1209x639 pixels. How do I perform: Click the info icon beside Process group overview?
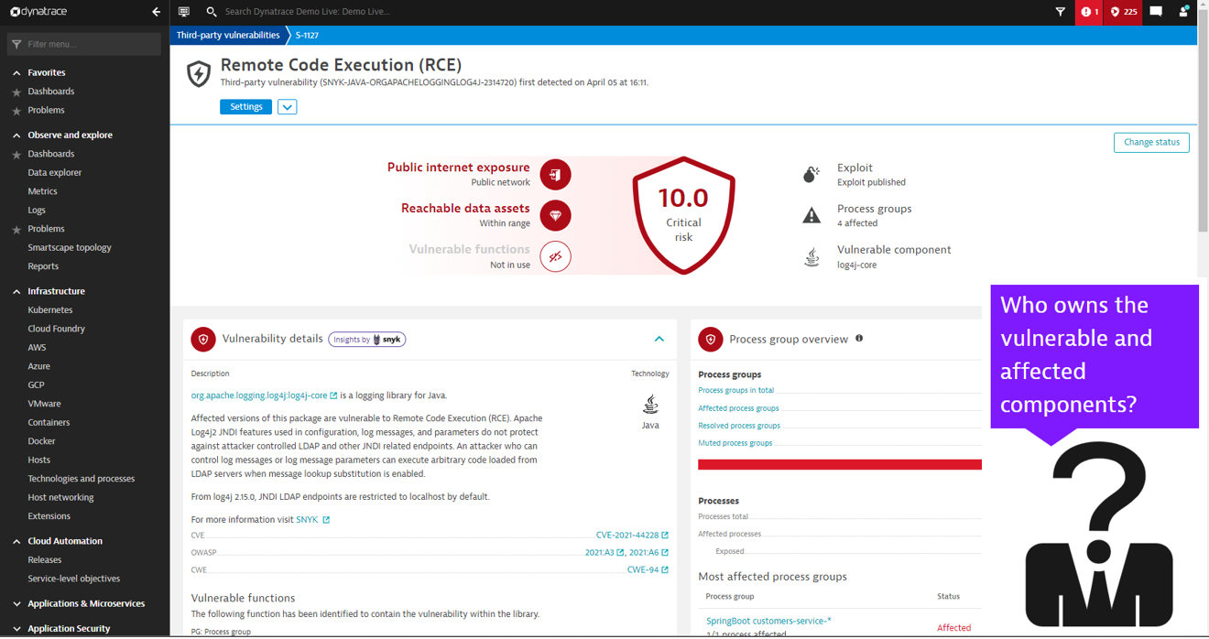coord(859,338)
